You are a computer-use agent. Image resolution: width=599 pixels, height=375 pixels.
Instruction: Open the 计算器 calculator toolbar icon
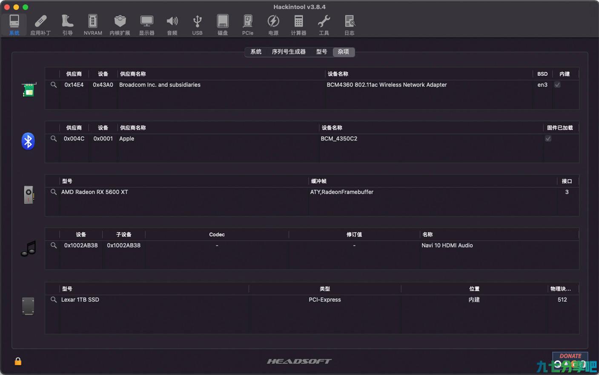click(298, 25)
